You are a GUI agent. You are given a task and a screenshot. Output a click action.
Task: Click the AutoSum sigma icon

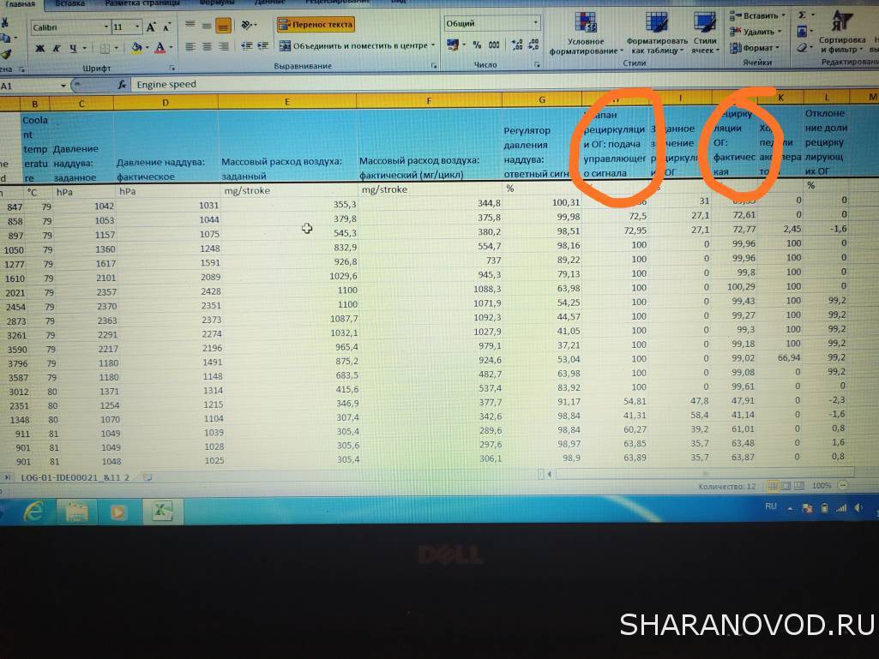(x=803, y=15)
